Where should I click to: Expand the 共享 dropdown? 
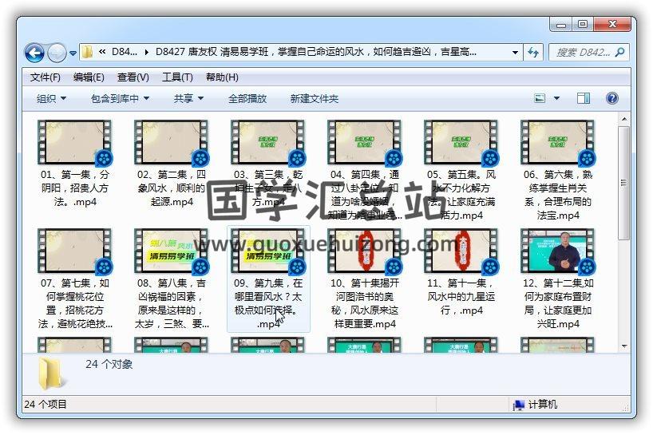pyautogui.click(x=188, y=99)
